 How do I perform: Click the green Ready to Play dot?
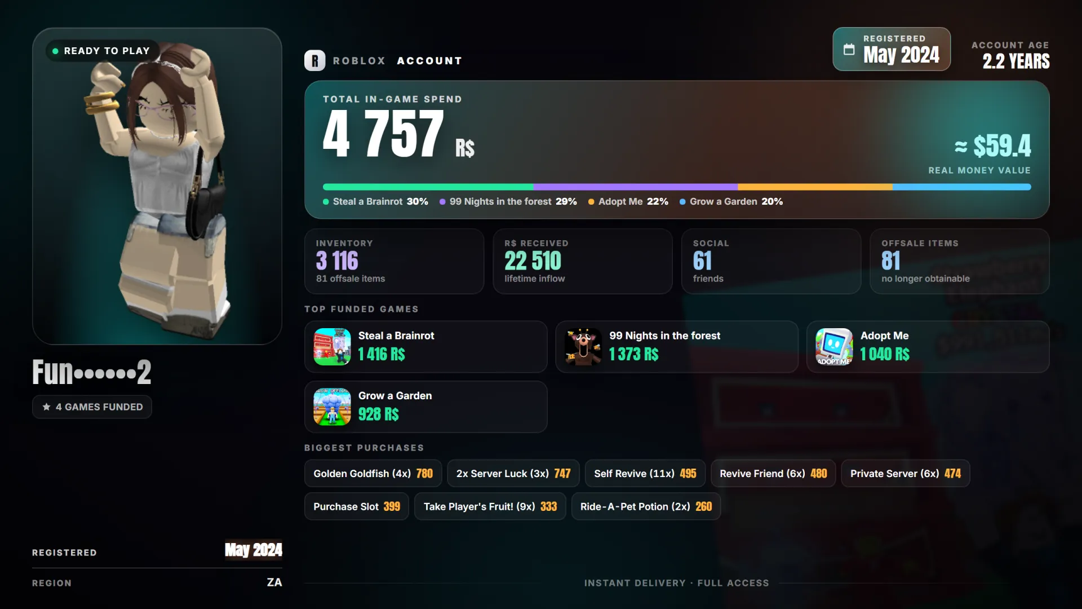pos(55,51)
